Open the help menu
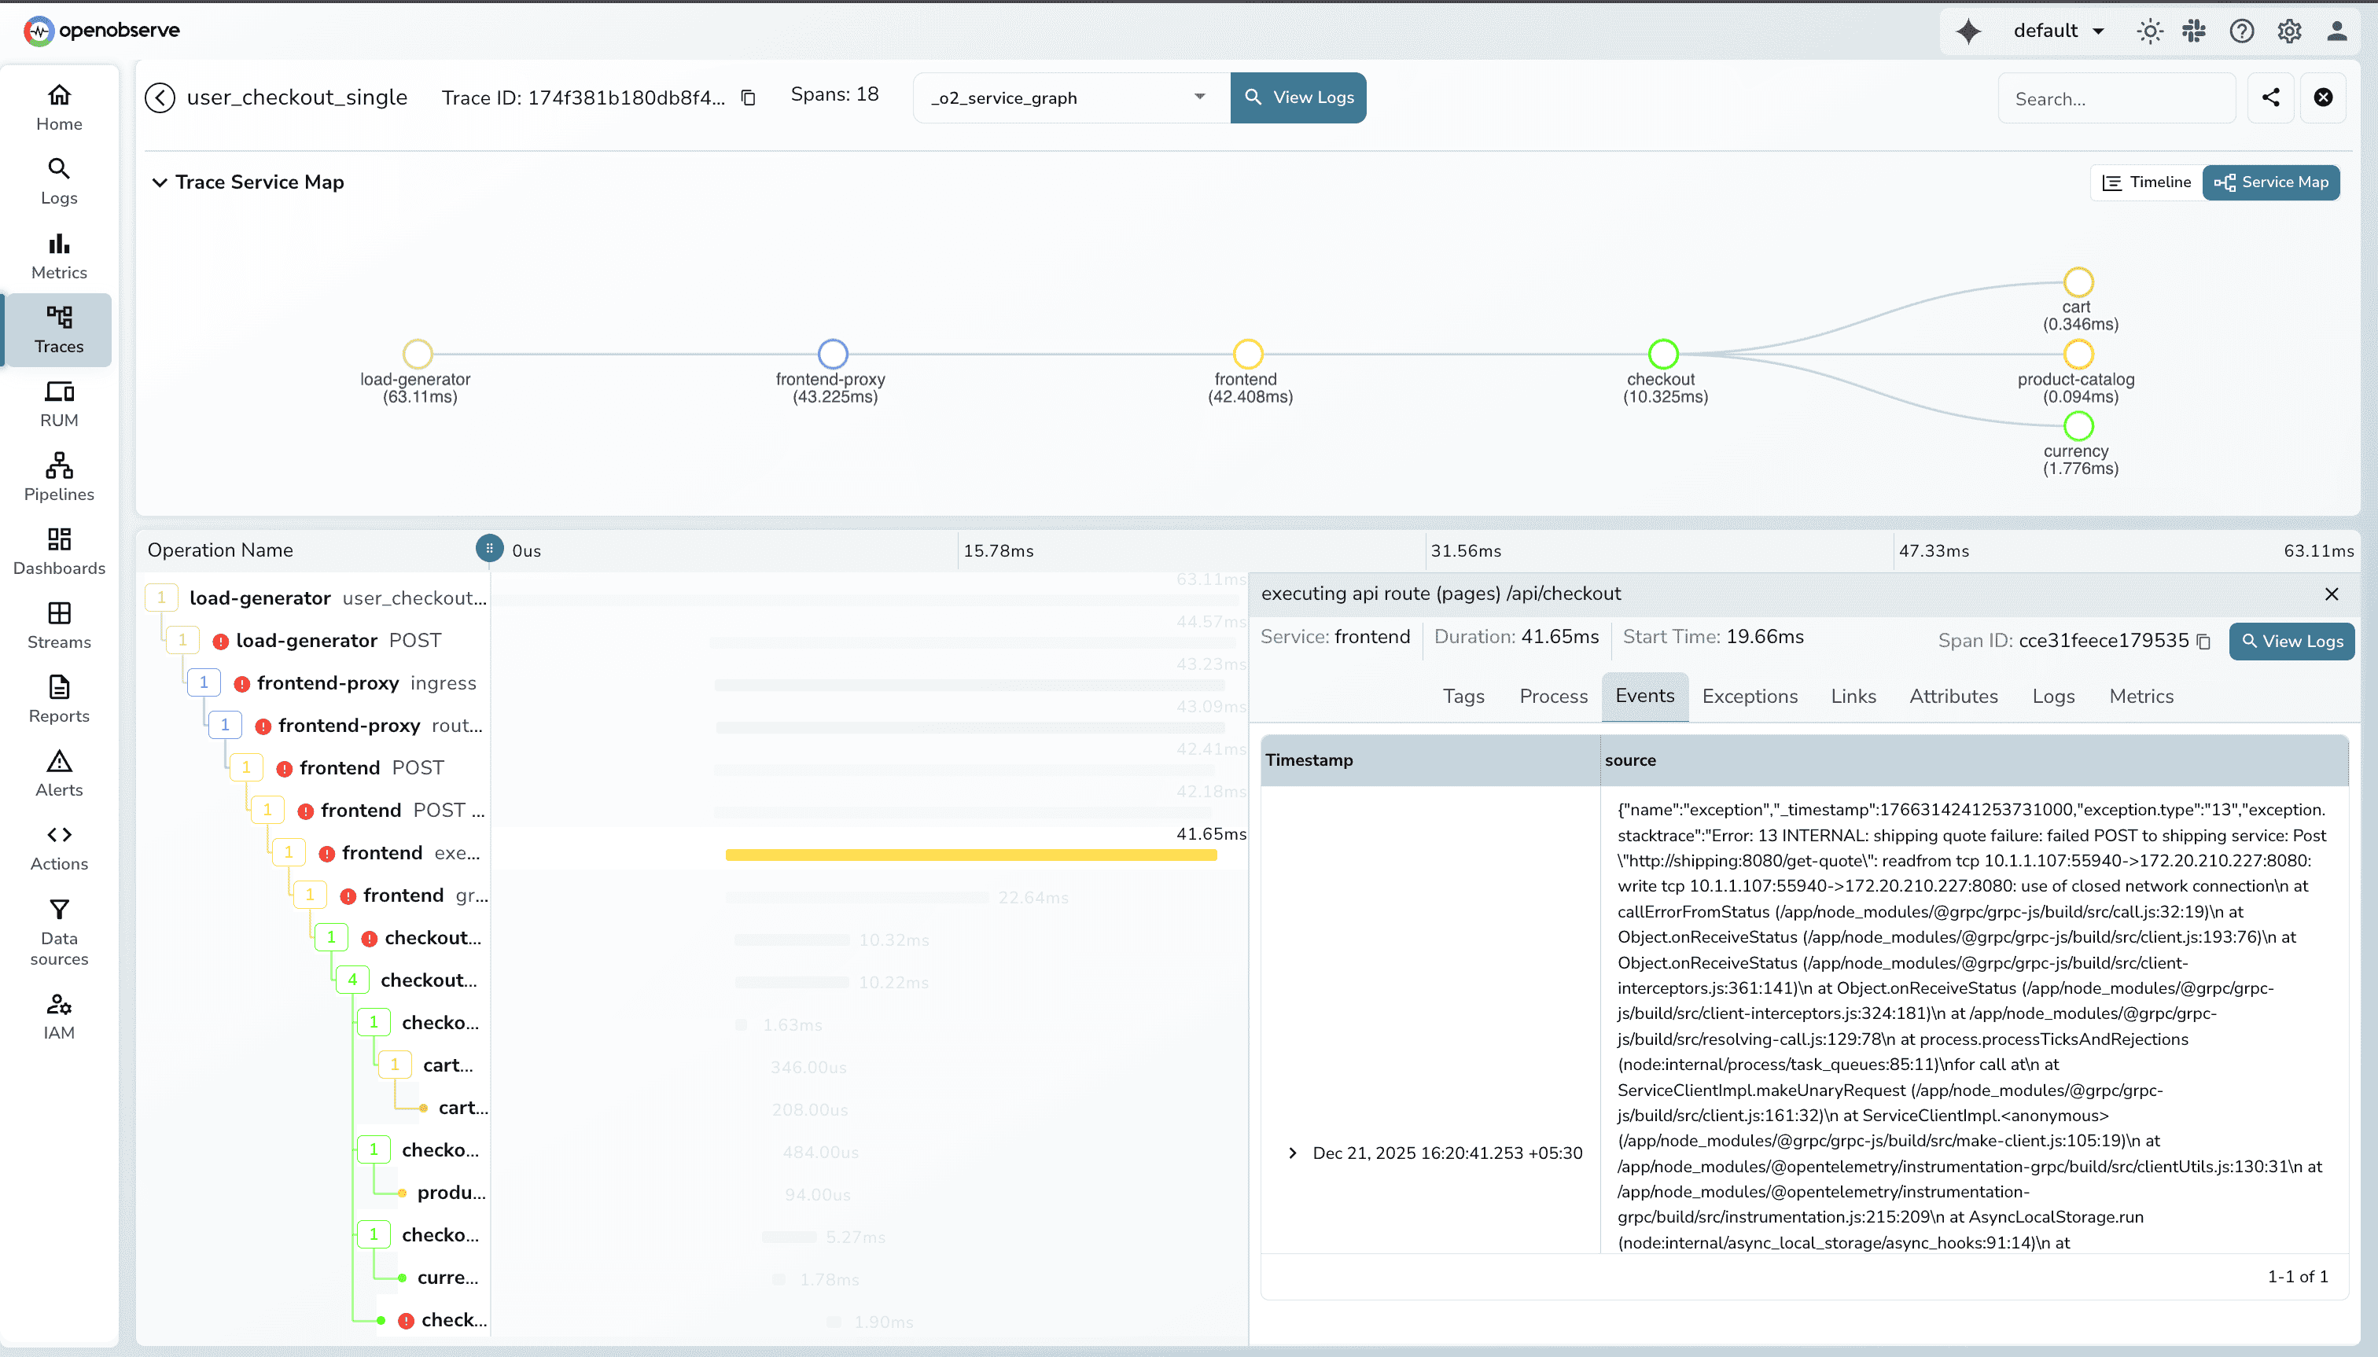Screen dimensions: 2378x1357 coord(2242,30)
